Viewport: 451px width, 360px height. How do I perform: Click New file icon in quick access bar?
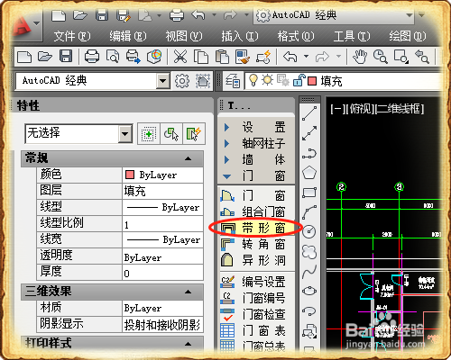59,15
